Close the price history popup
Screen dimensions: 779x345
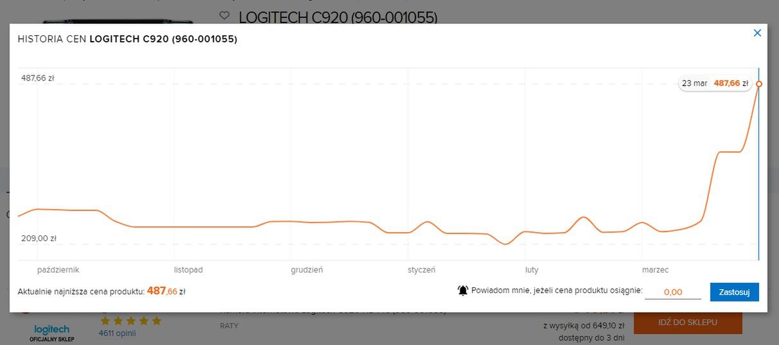point(757,33)
